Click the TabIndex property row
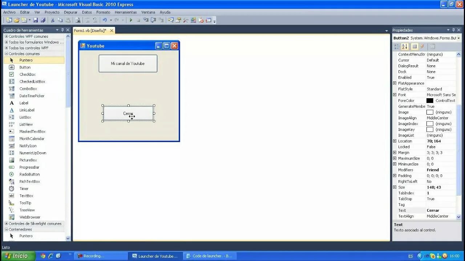 coord(424,193)
